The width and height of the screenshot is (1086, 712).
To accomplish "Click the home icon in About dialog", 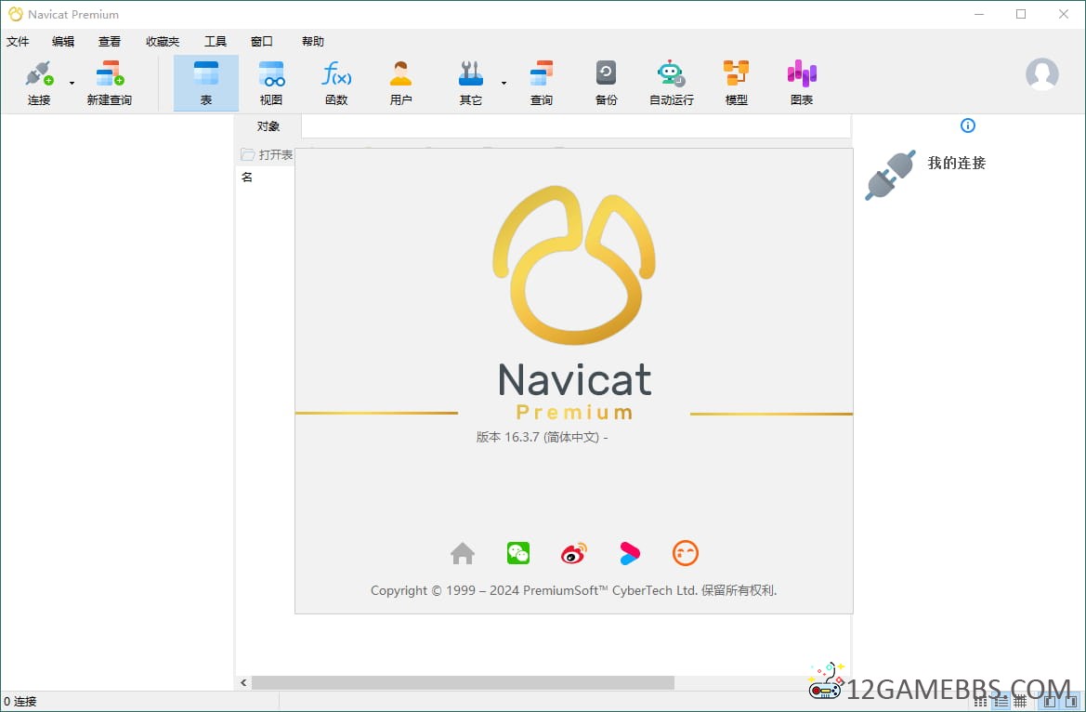I will (463, 553).
